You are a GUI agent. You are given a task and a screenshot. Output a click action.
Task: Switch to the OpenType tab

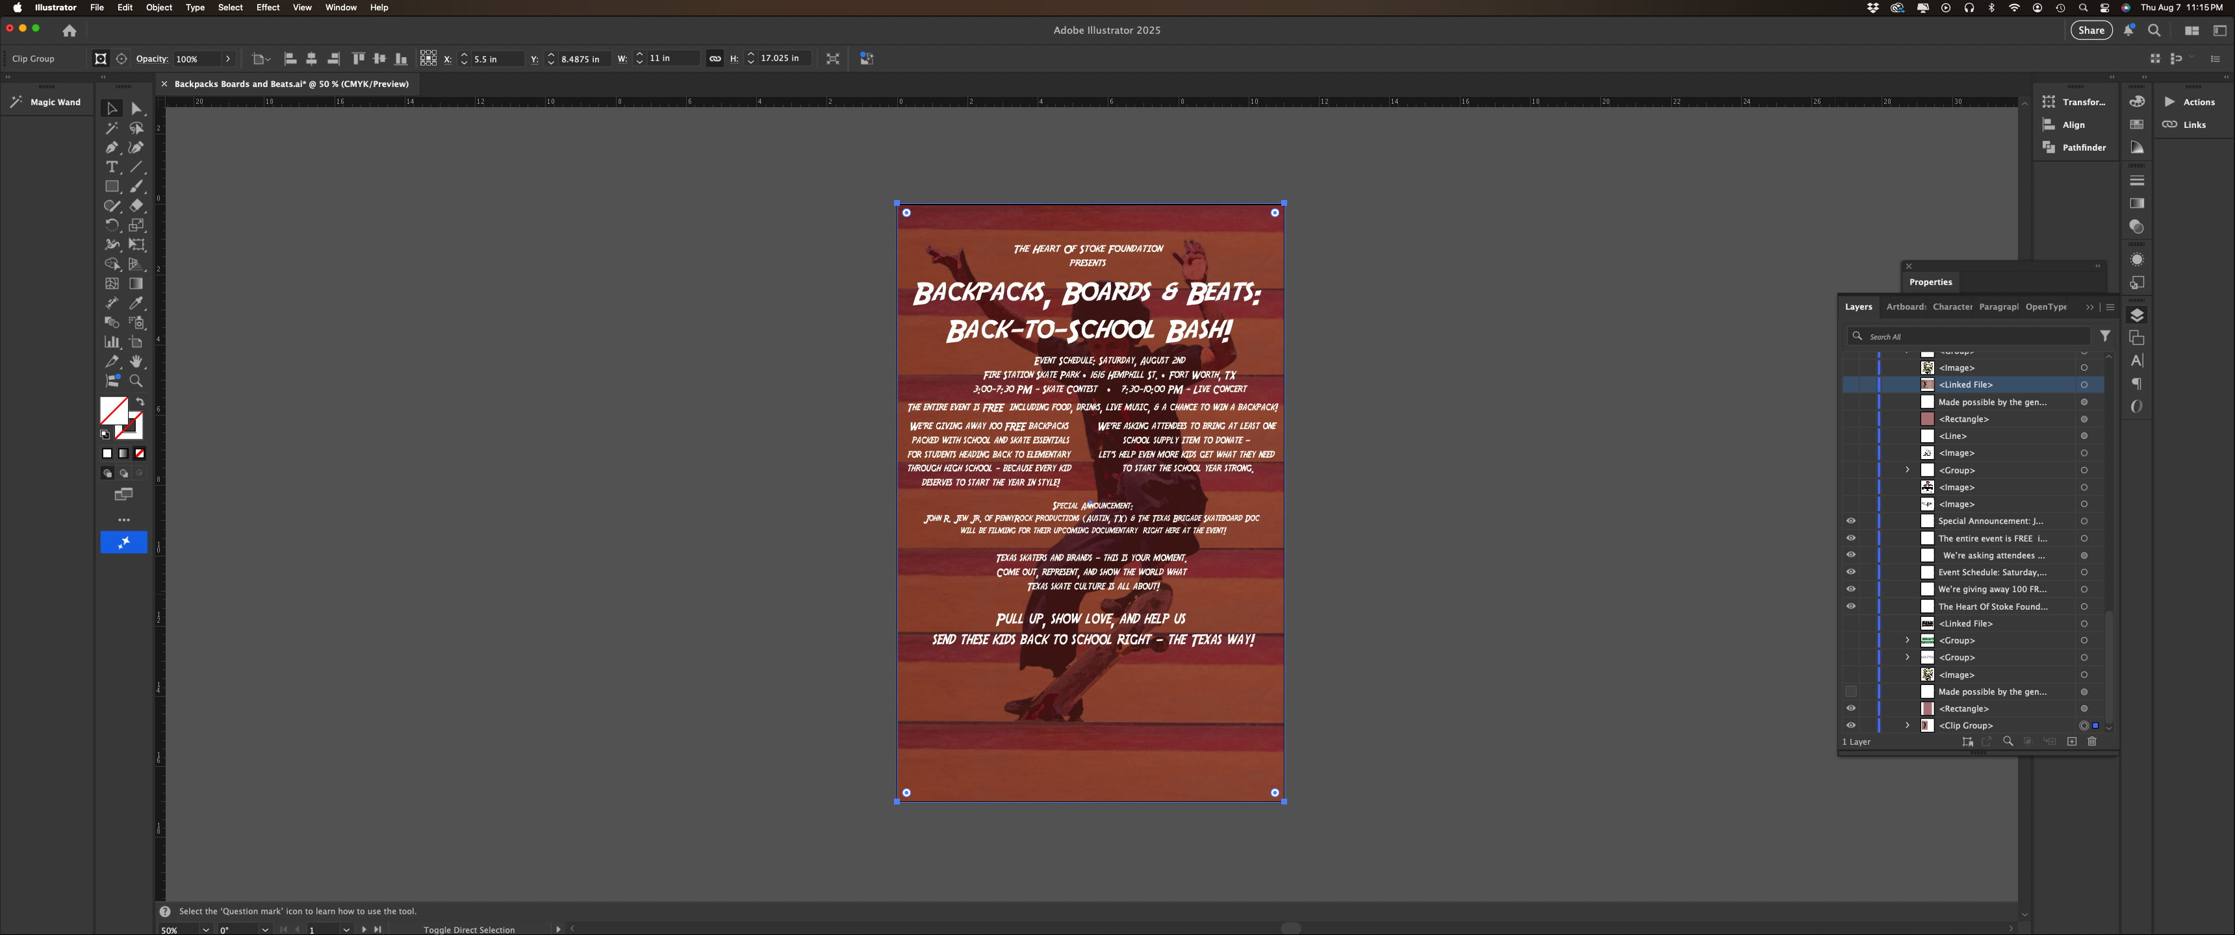click(x=2046, y=307)
